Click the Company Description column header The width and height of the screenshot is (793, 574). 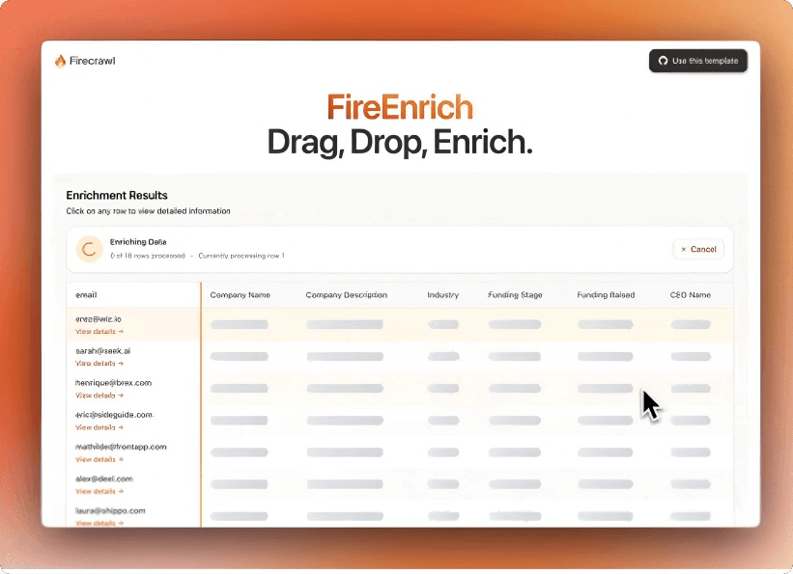tap(346, 295)
